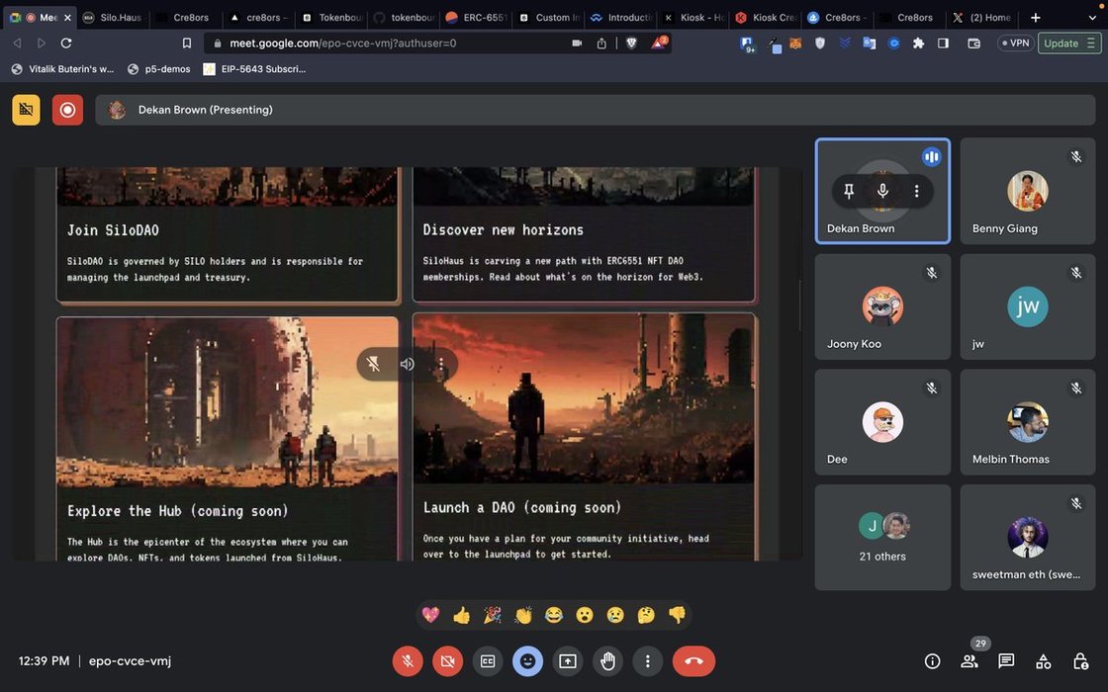Open chat with everyone
The height and width of the screenshot is (692, 1108).
(x=1006, y=661)
